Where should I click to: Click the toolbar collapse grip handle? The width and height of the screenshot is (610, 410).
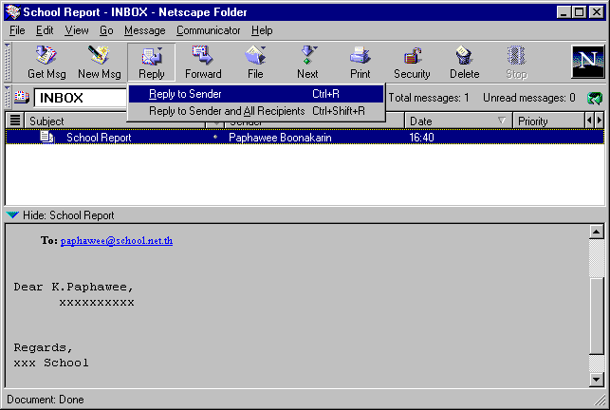[x=8, y=62]
